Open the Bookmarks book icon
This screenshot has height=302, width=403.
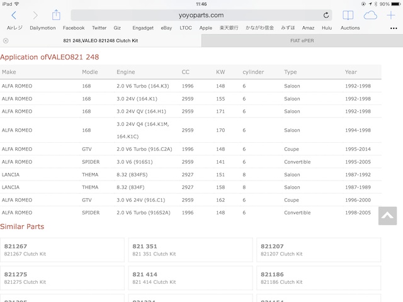[348, 15]
